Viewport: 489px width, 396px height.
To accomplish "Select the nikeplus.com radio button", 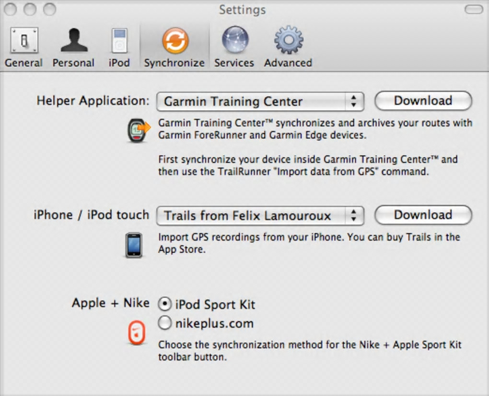I will (x=164, y=323).
